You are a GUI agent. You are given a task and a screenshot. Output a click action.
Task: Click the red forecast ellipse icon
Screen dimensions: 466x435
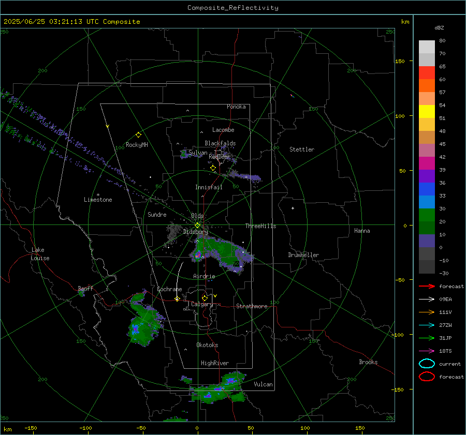(427, 377)
